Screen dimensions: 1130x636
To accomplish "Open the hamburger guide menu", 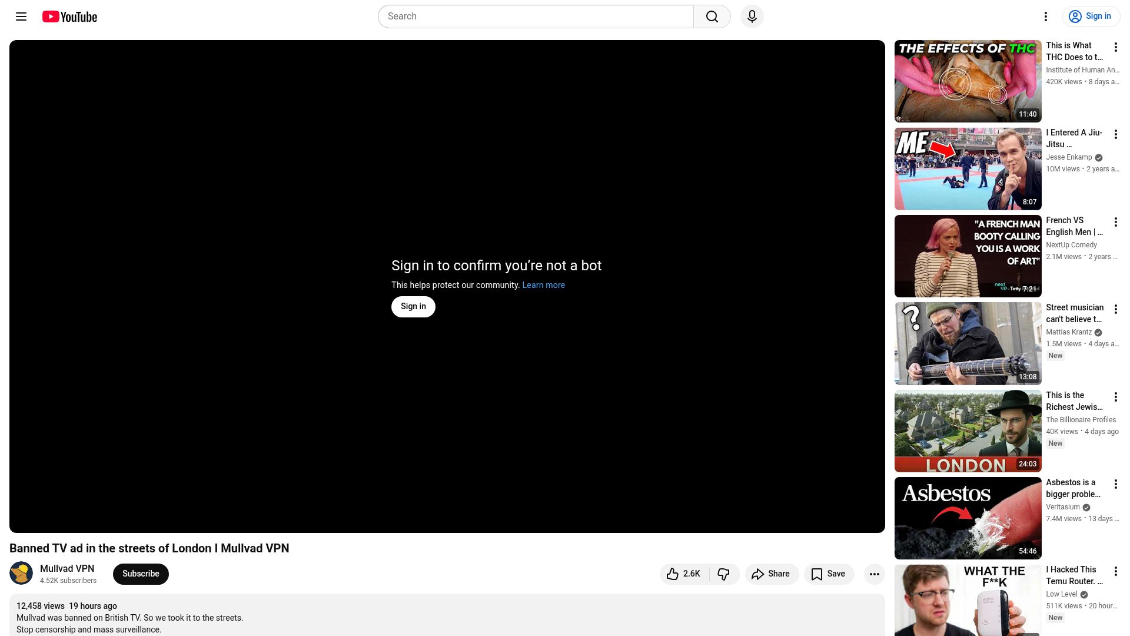I will tap(21, 16).
